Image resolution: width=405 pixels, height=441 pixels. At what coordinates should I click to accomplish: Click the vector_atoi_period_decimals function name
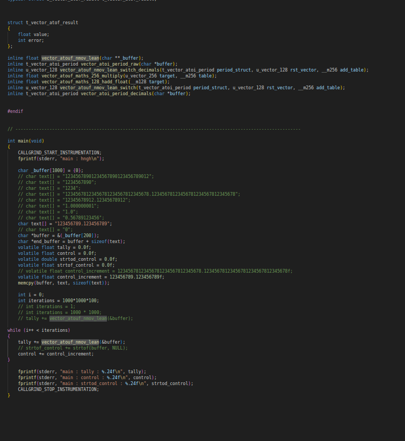[116, 94]
